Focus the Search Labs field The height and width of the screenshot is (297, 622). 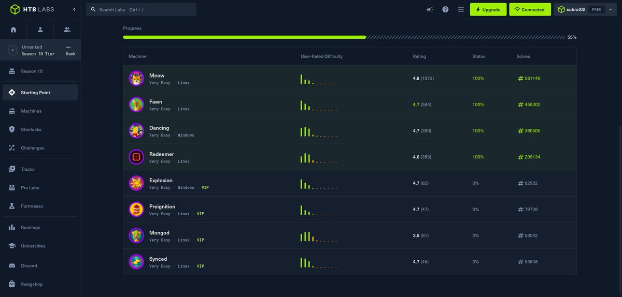pyautogui.click(x=141, y=9)
